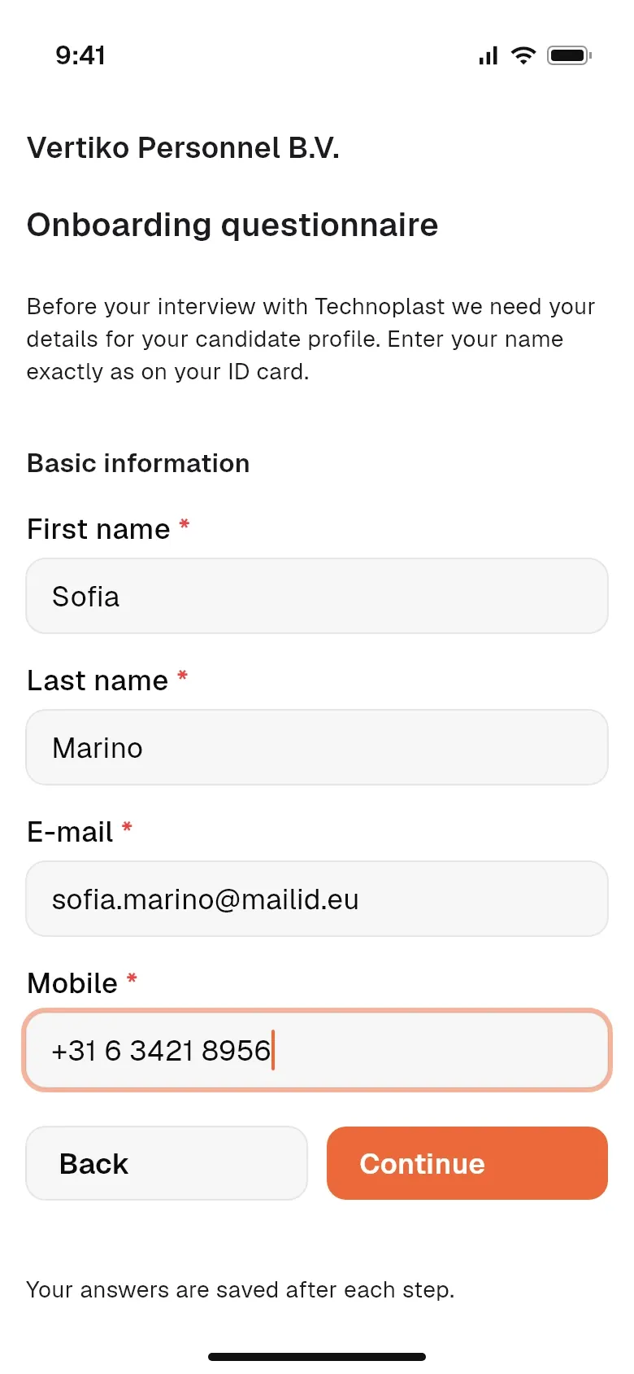This screenshot has height=1374, width=634.
Task: Go back with the Back button
Action: (x=167, y=1163)
